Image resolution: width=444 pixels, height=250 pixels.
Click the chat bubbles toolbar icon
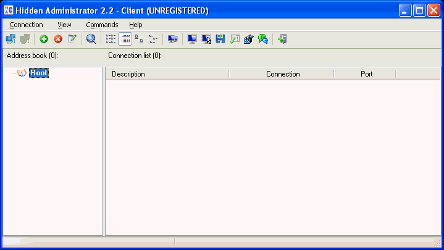tap(262, 39)
